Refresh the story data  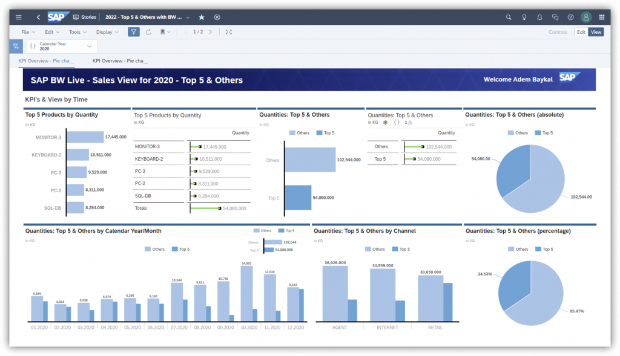coord(149,32)
